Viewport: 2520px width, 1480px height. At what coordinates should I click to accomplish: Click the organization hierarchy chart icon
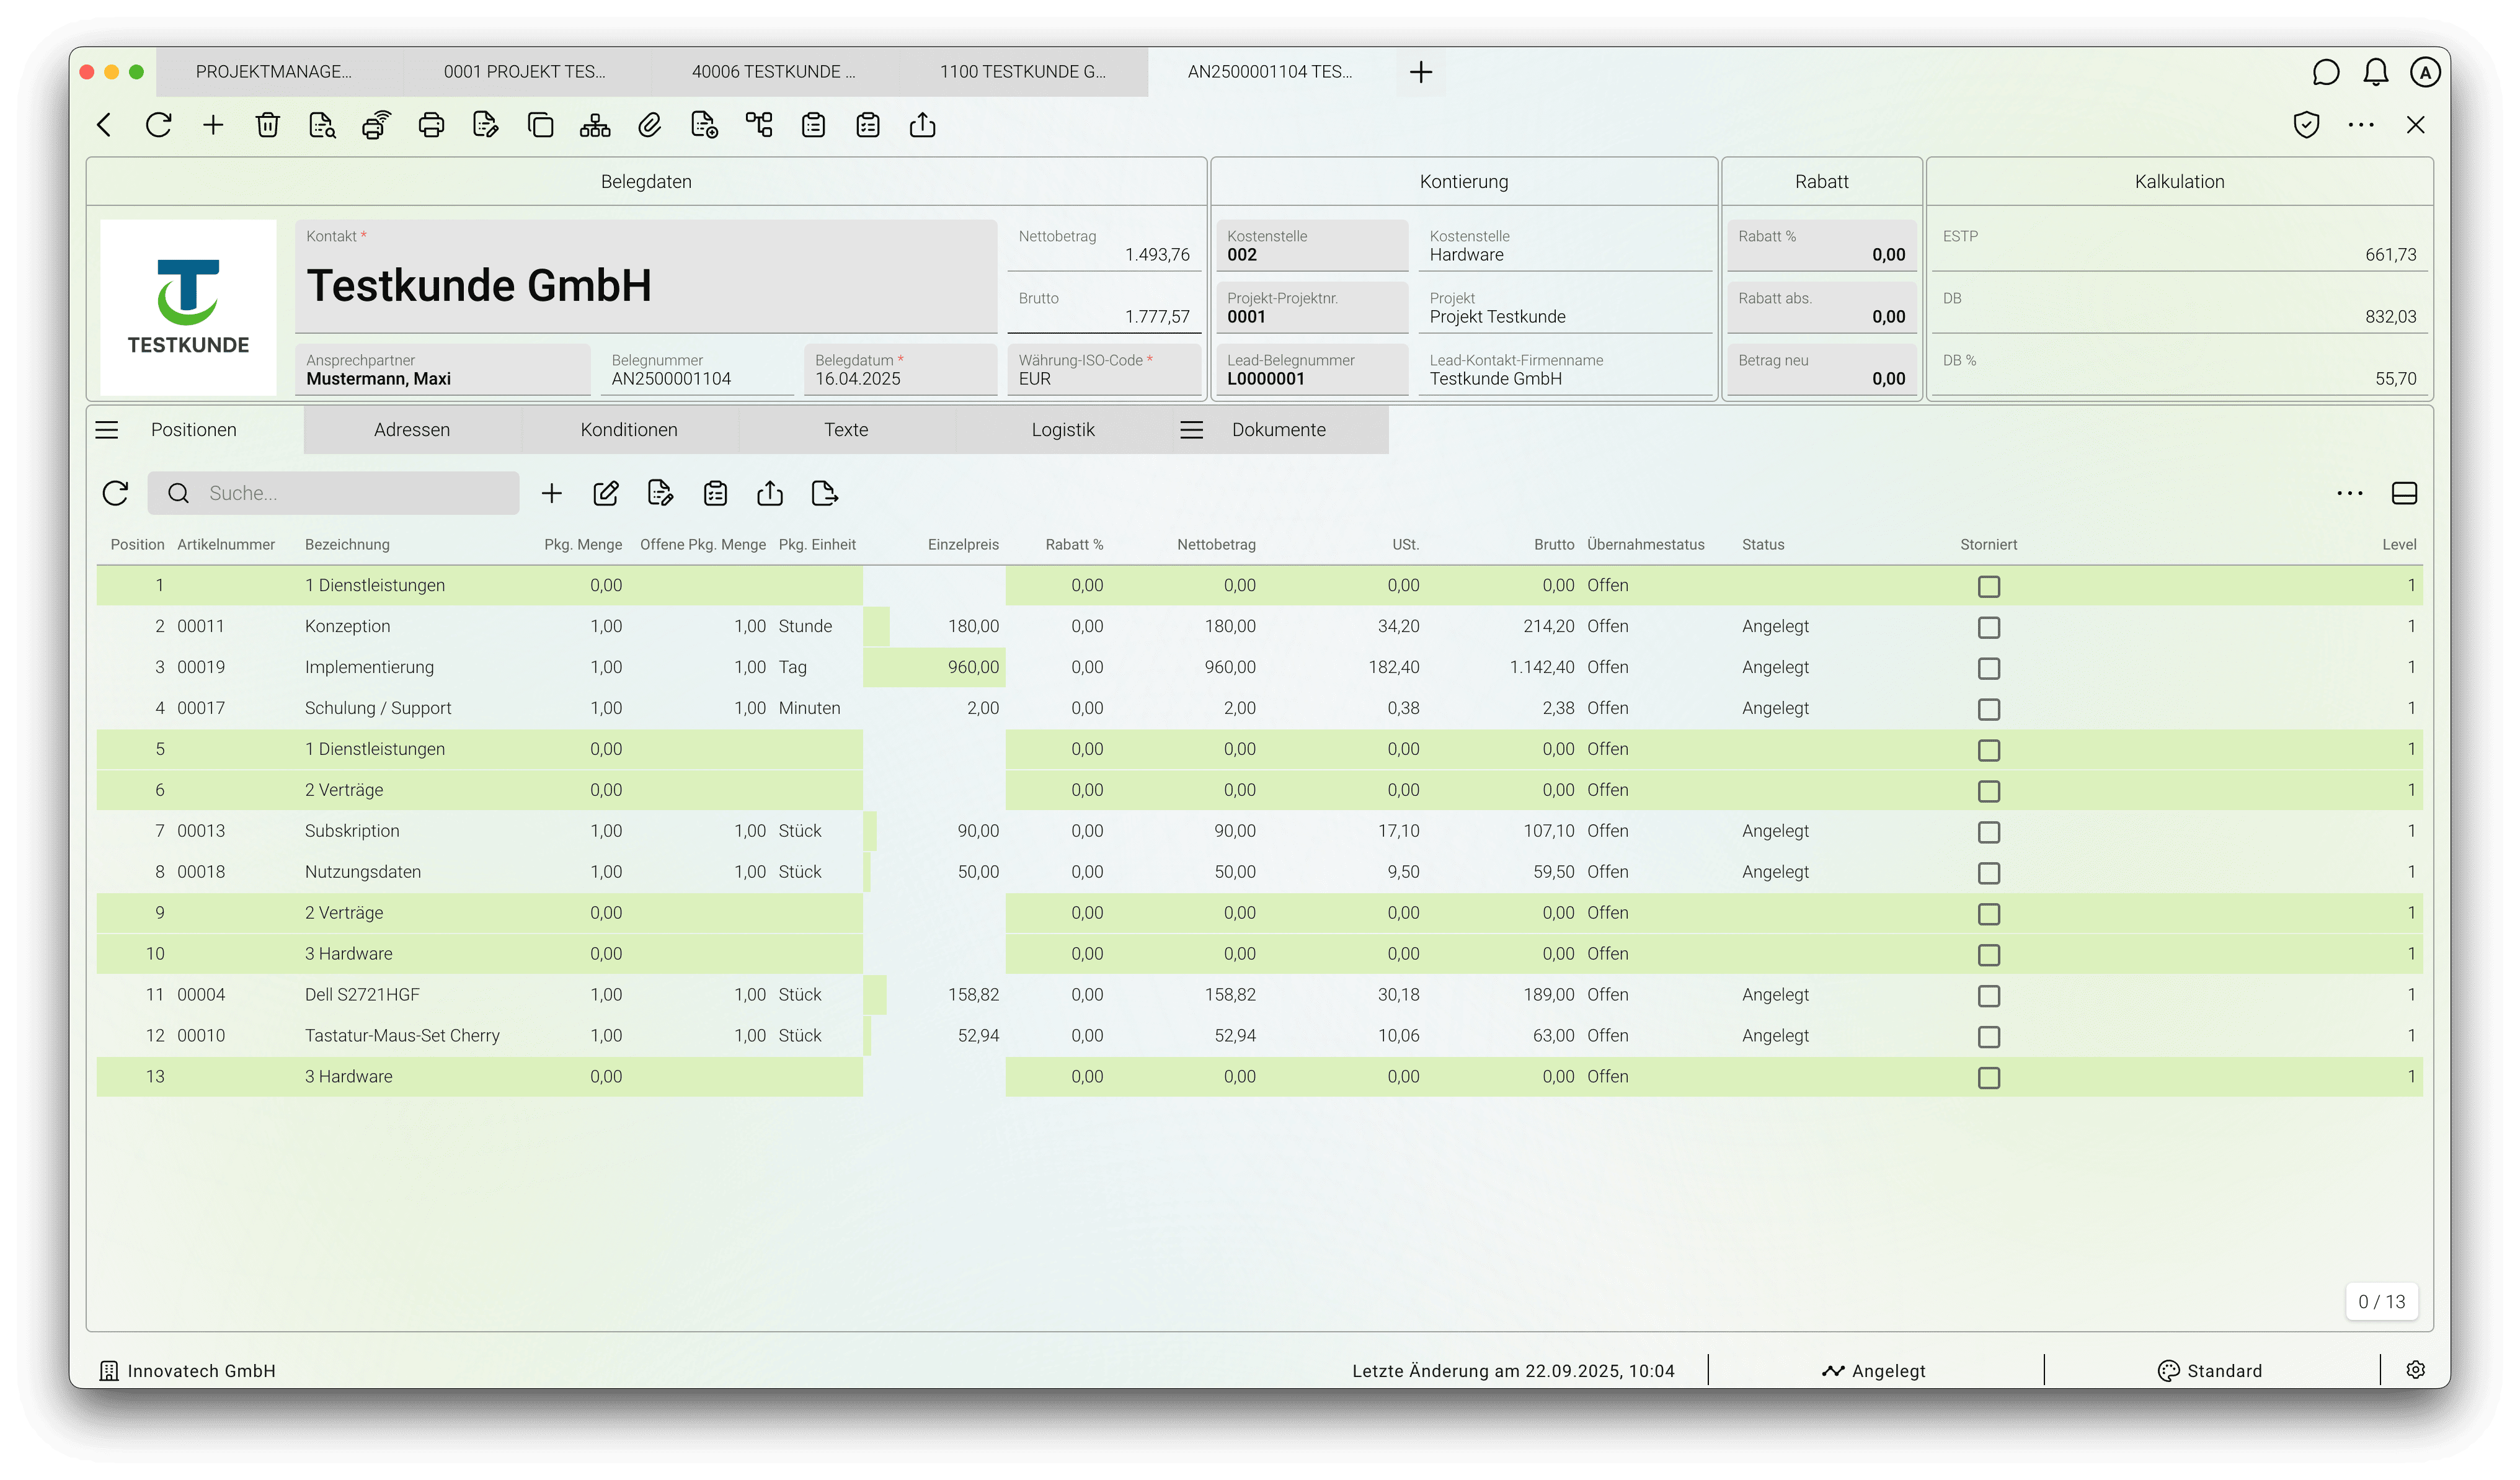click(x=595, y=125)
